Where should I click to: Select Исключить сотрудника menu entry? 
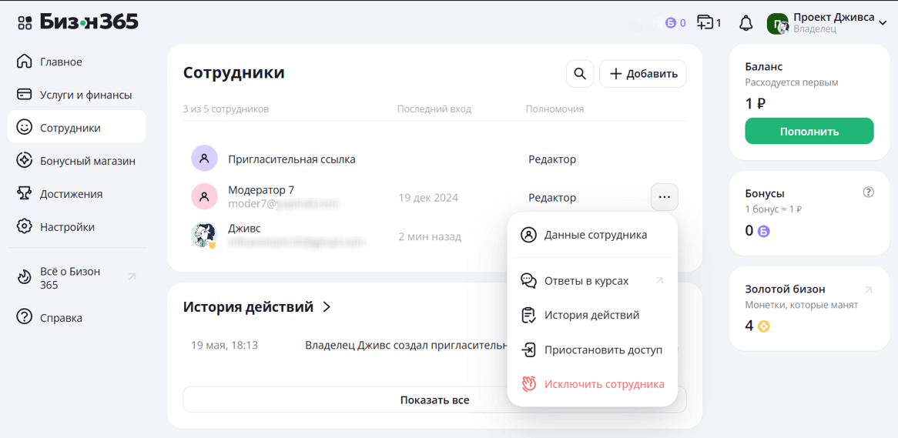click(x=603, y=384)
